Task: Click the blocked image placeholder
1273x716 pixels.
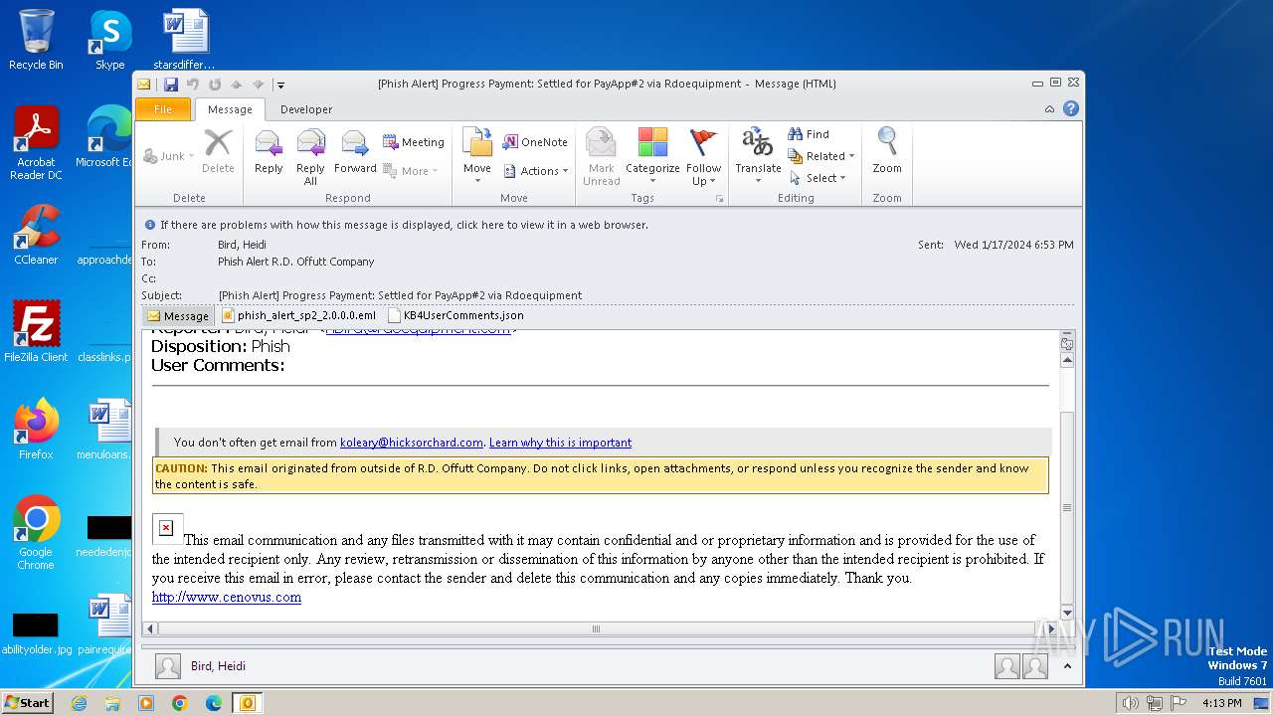Action: tap(166, 528)
